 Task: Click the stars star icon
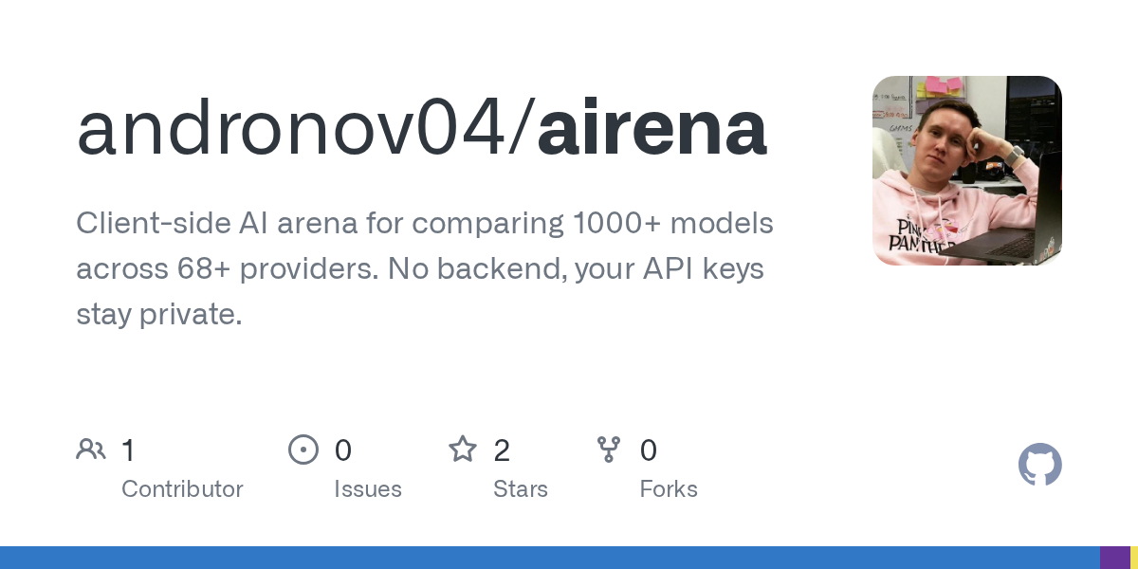[x=463, y=450]
